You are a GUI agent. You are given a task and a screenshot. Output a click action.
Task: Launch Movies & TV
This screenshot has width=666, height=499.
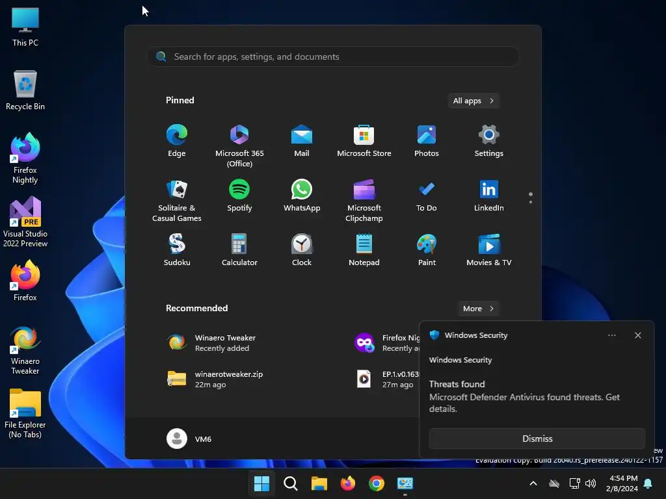[x=489, y=250]
